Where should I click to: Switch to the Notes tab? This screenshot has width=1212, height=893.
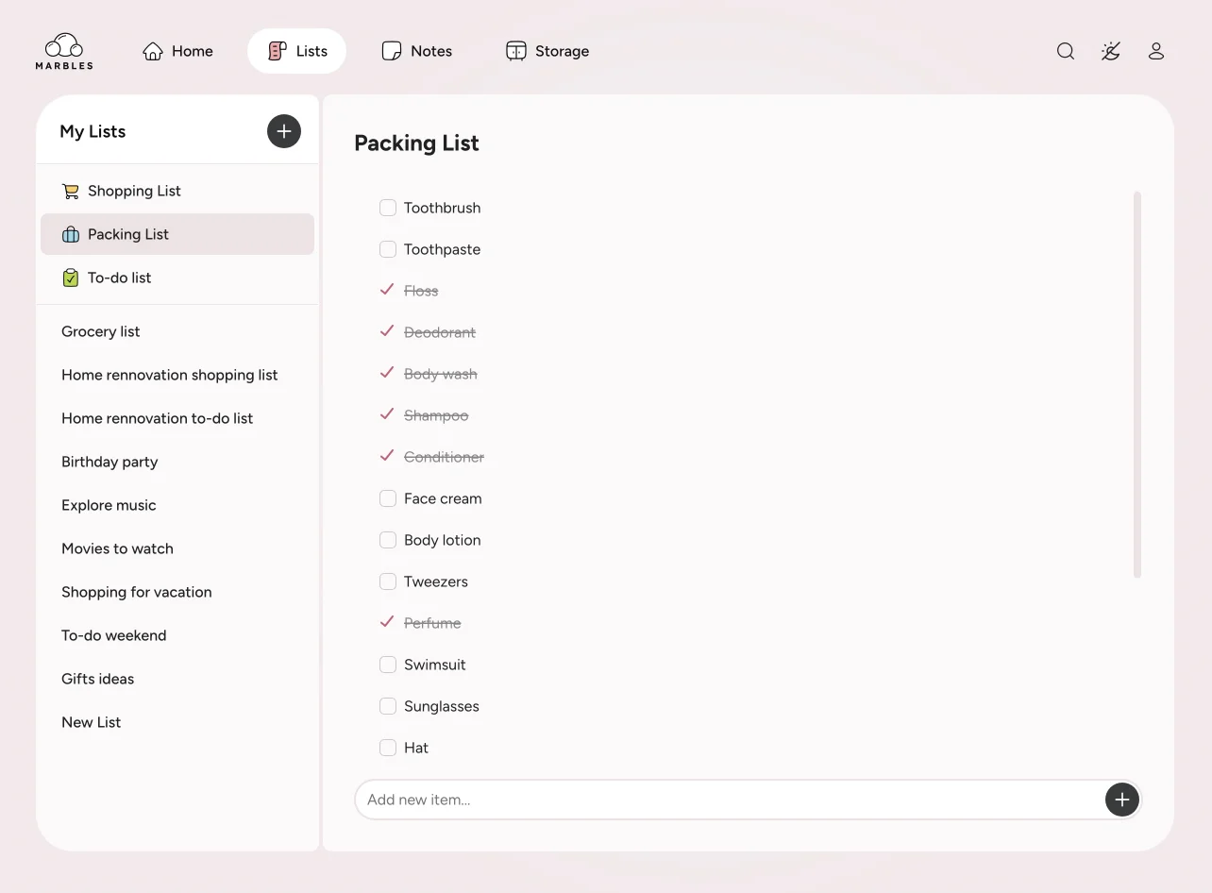(416, 51)
